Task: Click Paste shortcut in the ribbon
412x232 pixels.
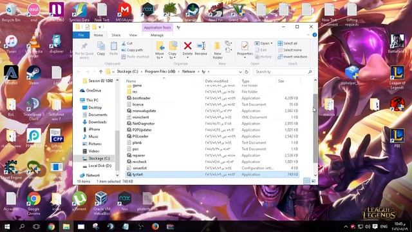Action: 135,57
